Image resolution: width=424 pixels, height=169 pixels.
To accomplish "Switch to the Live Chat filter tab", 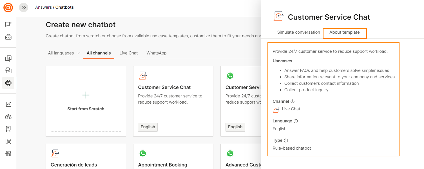I will click(x=128, y=53).
